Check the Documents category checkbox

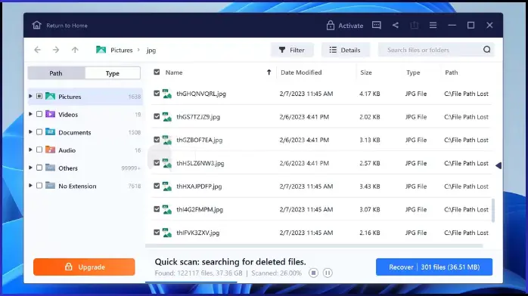coord(39,131)
